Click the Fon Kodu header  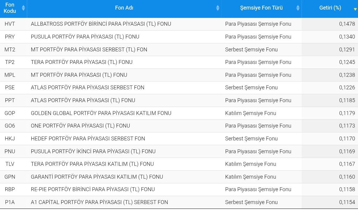coord(10,8)
